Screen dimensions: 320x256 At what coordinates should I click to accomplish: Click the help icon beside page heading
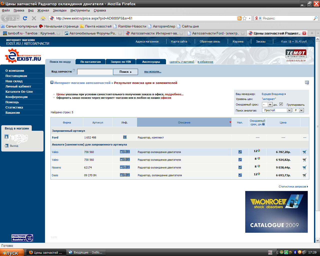[307, 83]
